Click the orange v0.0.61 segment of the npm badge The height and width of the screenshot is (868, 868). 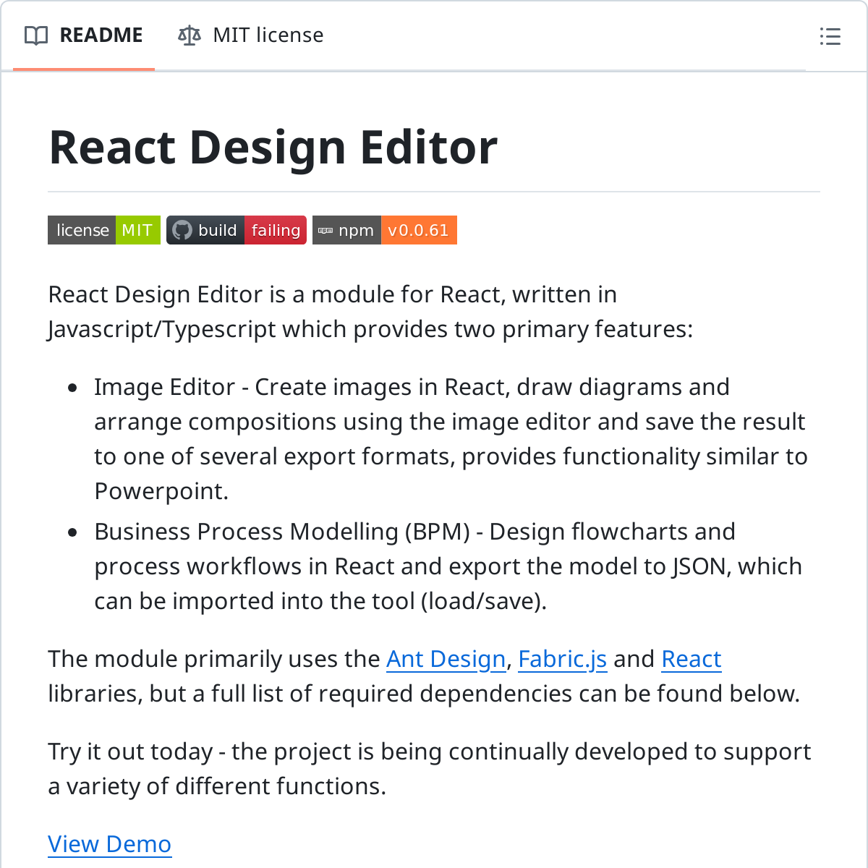419,230
